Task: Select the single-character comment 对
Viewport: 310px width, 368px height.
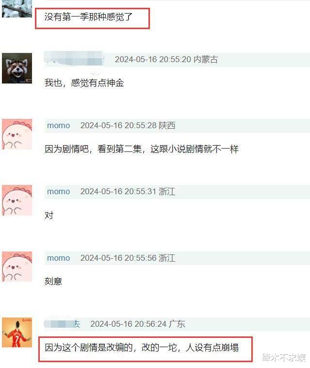Action: click(x=49, y=215)
